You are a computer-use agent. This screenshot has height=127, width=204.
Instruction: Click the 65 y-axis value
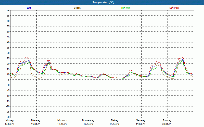8,16
